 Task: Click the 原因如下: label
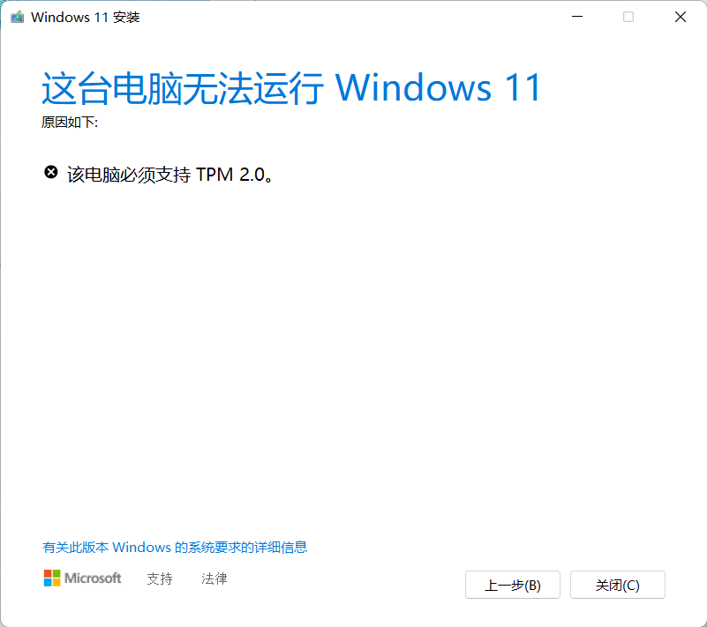tap(70, 122)
